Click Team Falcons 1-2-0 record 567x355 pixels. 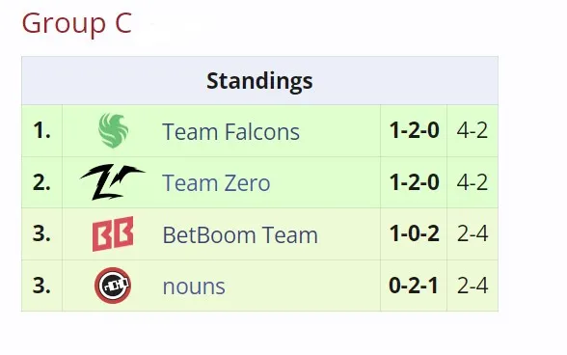coord(414,130)
